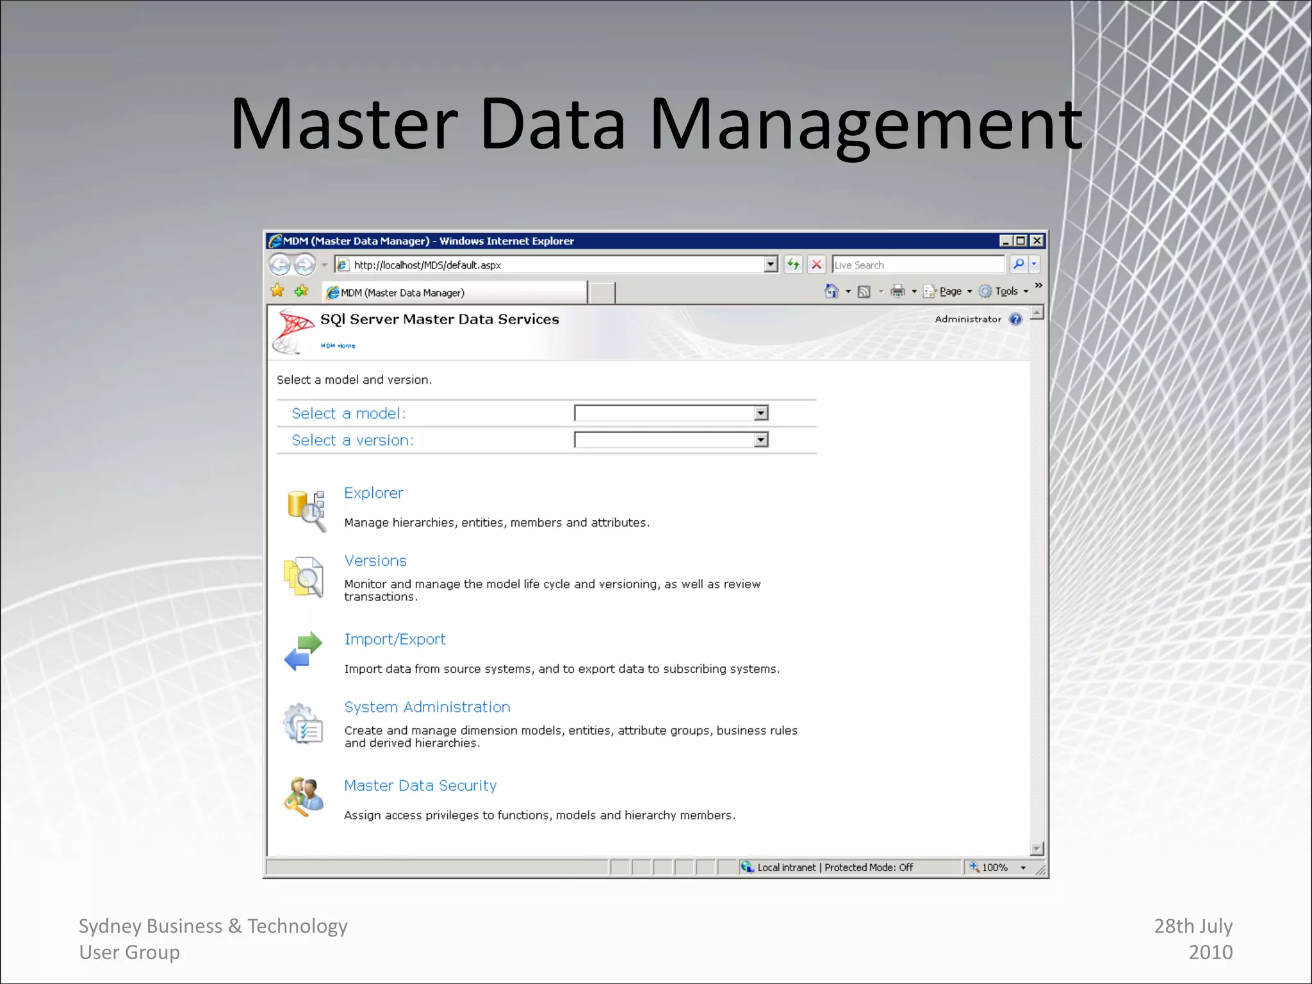Open the search provider dropdown arrow
The image size is (1312, 984).
pos(1034,264)
